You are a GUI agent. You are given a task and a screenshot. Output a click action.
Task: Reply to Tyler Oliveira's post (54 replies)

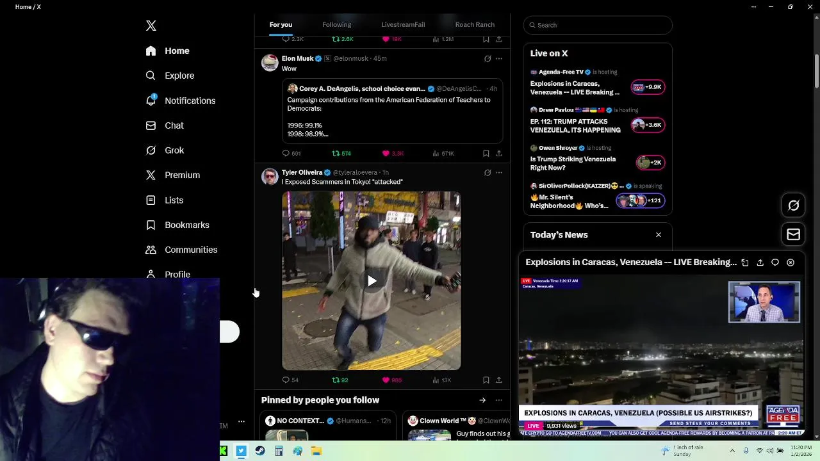pos(290,380)
